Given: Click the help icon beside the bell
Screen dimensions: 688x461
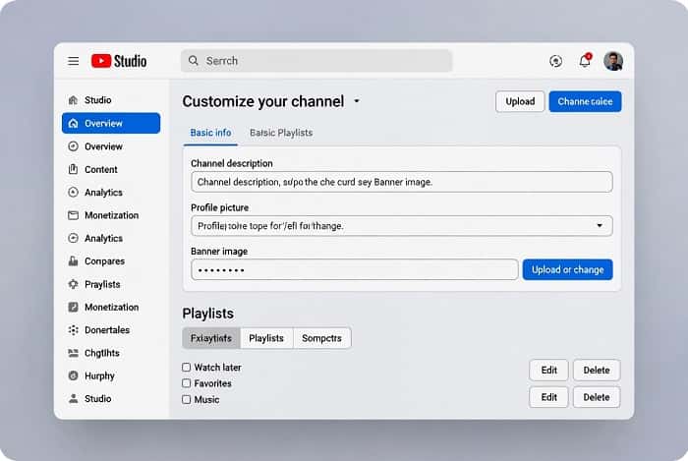Looking at the screenshot, I should click(x=556, y=61).
